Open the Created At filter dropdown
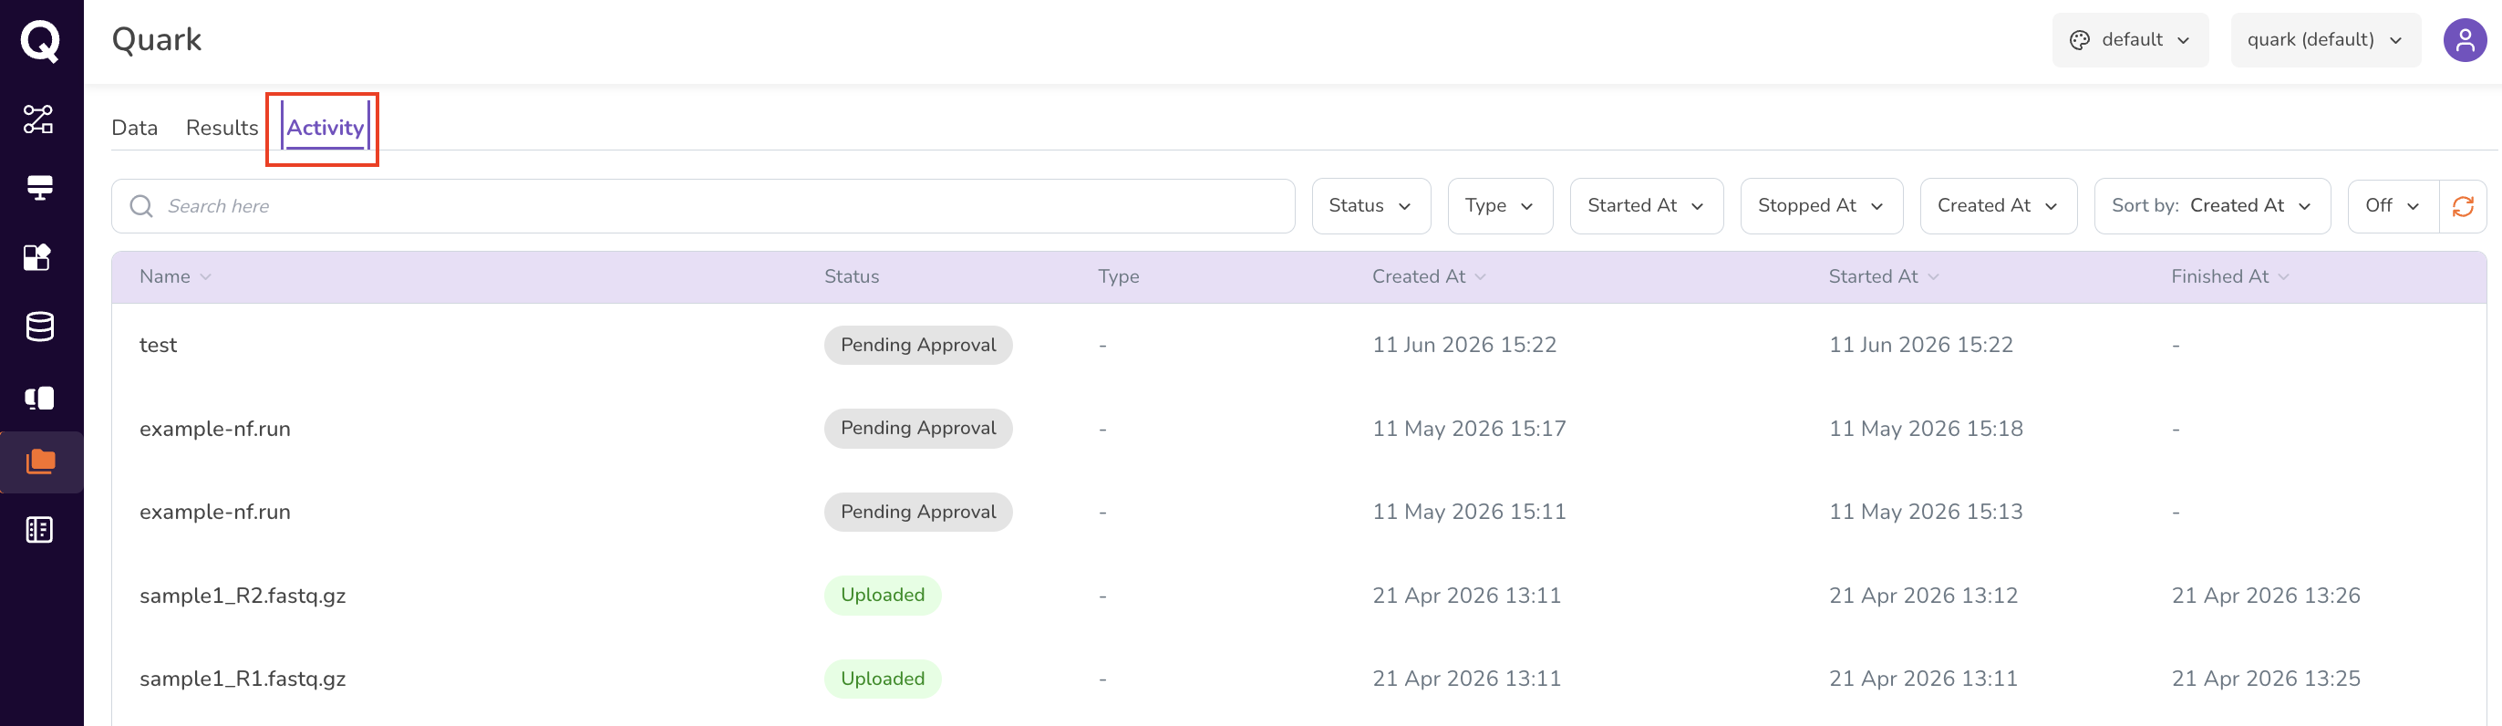The height and width of the screenshot is (726, 2502). click(1998, 206)
